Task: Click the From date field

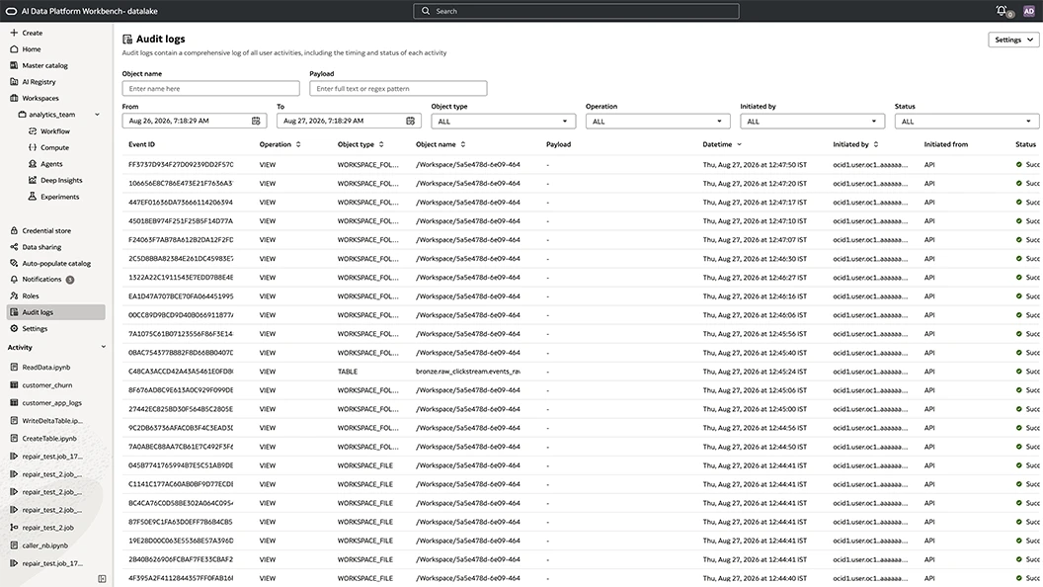Action: (195, 122)
